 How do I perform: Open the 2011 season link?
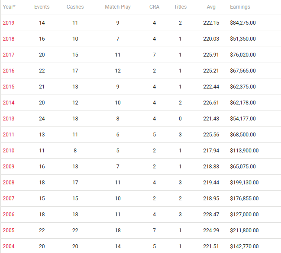pos(9,135)
